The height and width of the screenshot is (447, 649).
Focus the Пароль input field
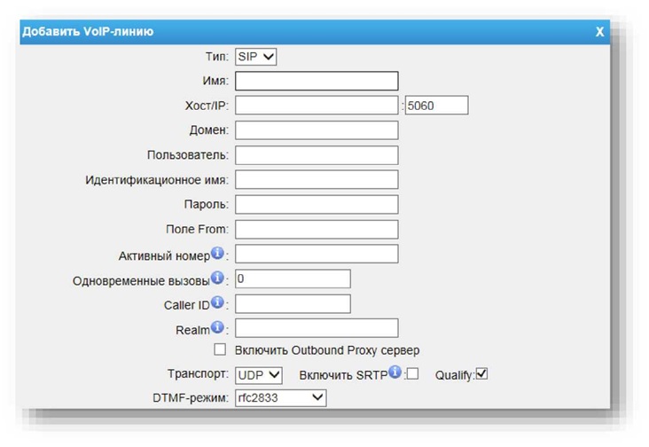[317, 205]
